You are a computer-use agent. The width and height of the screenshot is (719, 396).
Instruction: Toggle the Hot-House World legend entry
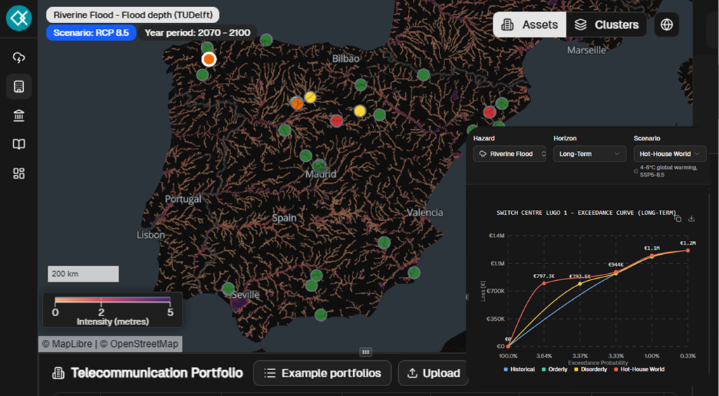click(638, 369)
